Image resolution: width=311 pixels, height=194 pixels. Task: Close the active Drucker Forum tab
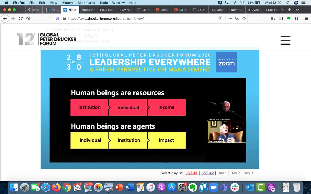coord(75,10)
